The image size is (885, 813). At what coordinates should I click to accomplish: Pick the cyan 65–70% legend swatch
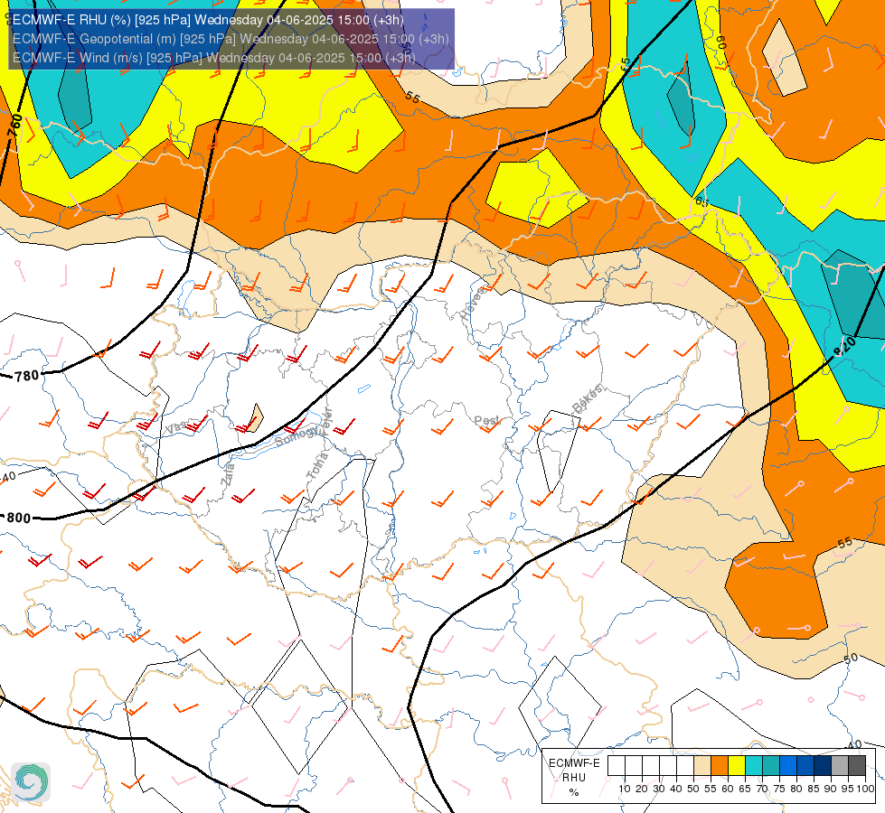click(x=754, y=766)
